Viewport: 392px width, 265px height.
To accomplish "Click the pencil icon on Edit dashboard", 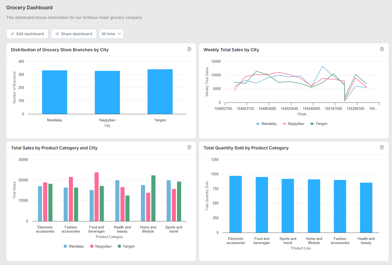I will [13, 34].
